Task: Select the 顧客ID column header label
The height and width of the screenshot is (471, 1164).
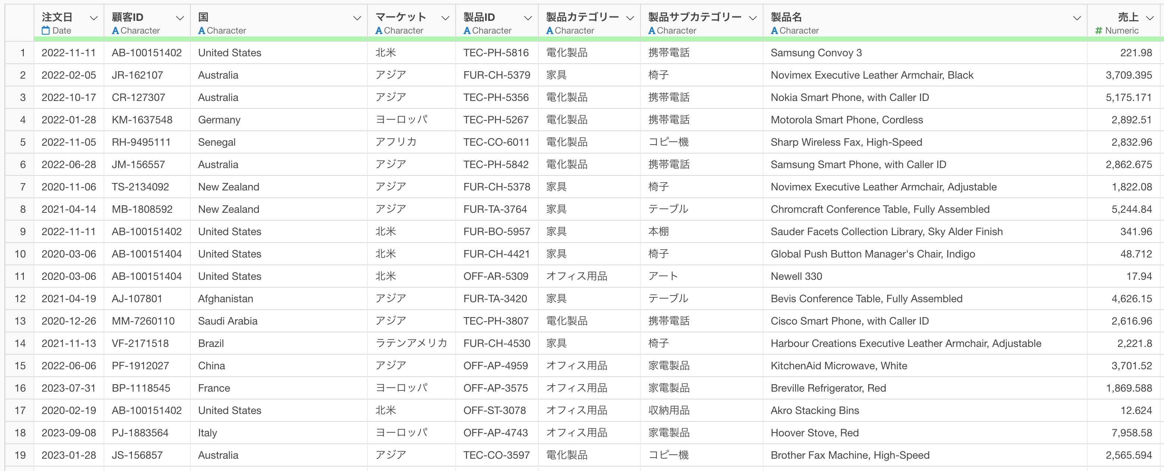Action: pyautogui.click(x=127, y=17)
